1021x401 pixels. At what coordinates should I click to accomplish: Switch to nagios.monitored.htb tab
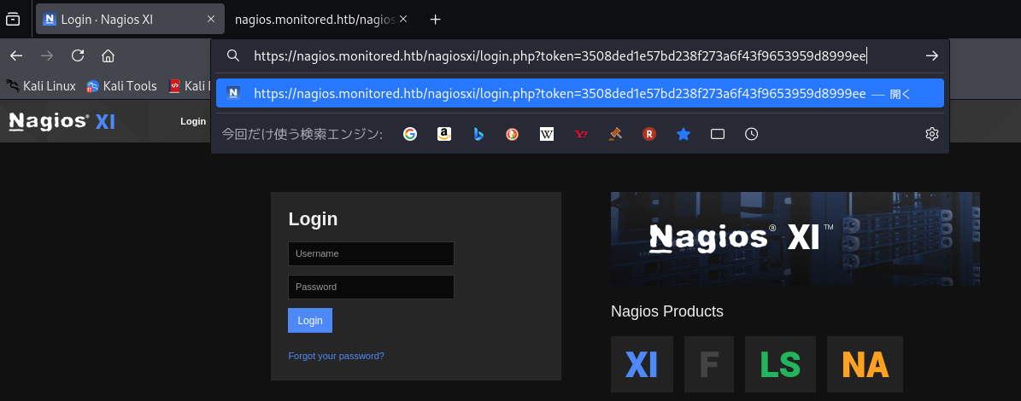tap(321, 20)
